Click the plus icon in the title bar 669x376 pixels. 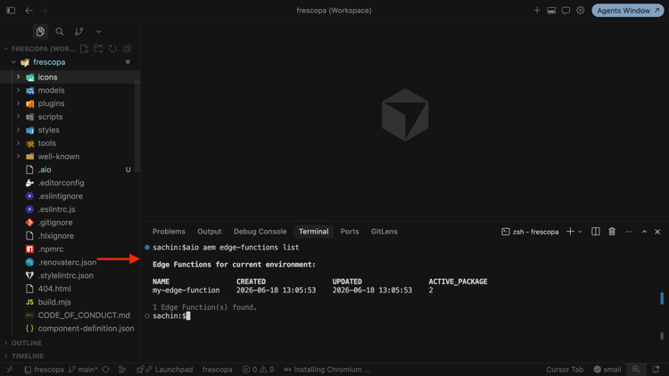tap(537, 10)
